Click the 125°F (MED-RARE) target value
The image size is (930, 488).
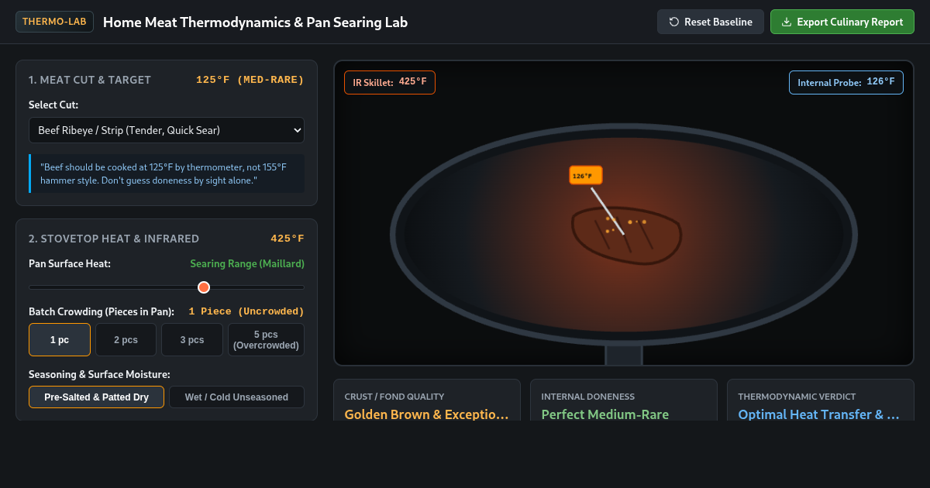tap(250, 80)
